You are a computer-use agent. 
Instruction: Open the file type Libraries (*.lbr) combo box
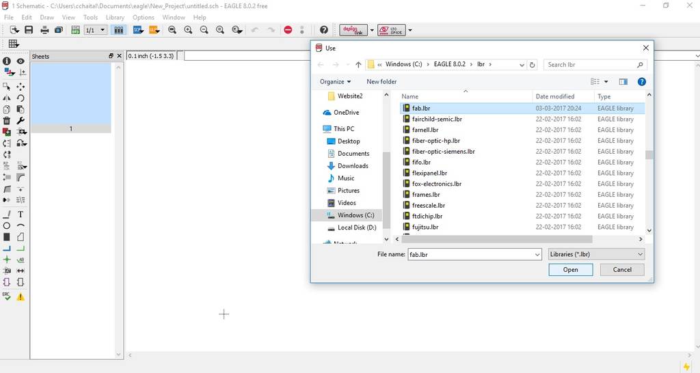[x=596, y=254]
